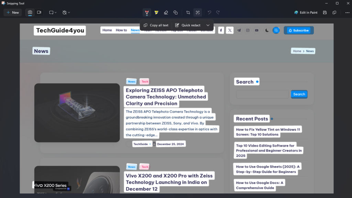The height and width of the screenshot is (198, 352).
Task: Open the Home nav item
Action: click(x=107, y=30)
